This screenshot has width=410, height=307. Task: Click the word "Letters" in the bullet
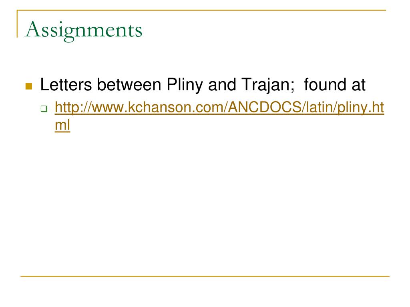tap(66, 85)
